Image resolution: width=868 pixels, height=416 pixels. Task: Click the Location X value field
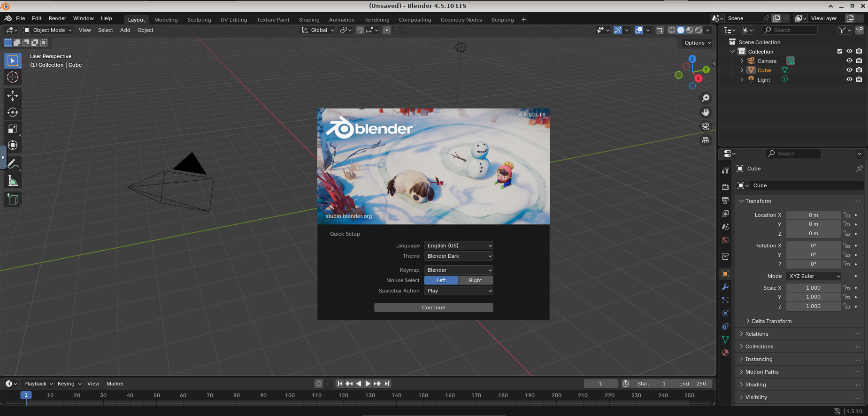pos(814,215)
